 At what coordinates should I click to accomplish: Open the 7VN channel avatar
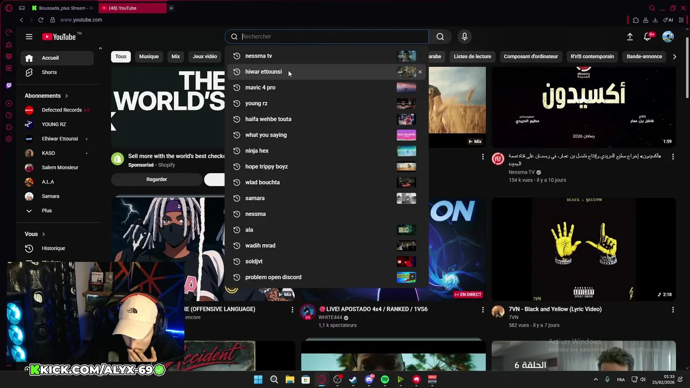coord(498,311)
